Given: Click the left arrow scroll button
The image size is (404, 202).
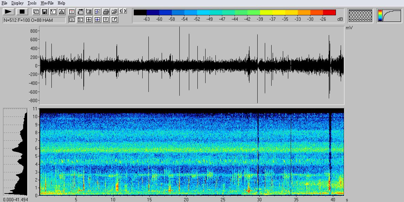Looking at the screenshot, I should (121, 11).
